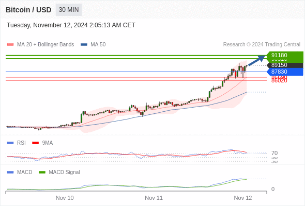Viewport: 305px width, 206px height.
Task: Click the blue MA 50 legend swatch
Action: tap(84, 45)
